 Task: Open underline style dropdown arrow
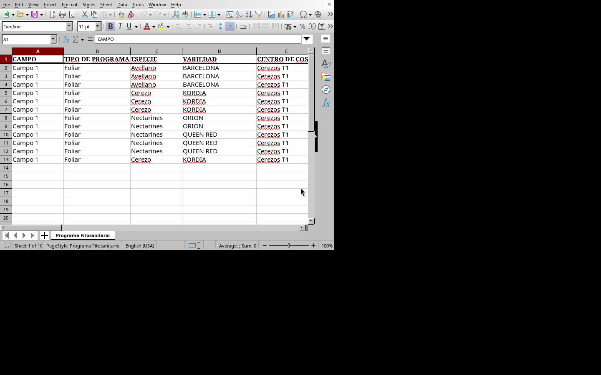136,27
